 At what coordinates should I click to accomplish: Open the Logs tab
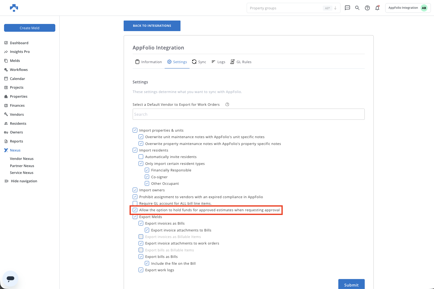tap(218, 62)
